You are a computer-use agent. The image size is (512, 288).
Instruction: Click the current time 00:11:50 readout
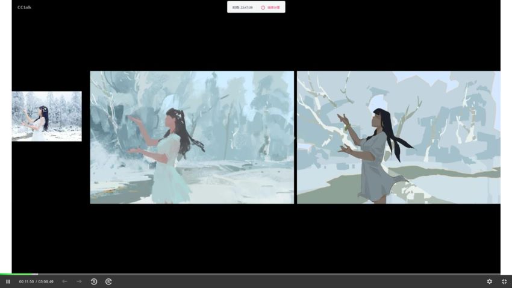27,281
